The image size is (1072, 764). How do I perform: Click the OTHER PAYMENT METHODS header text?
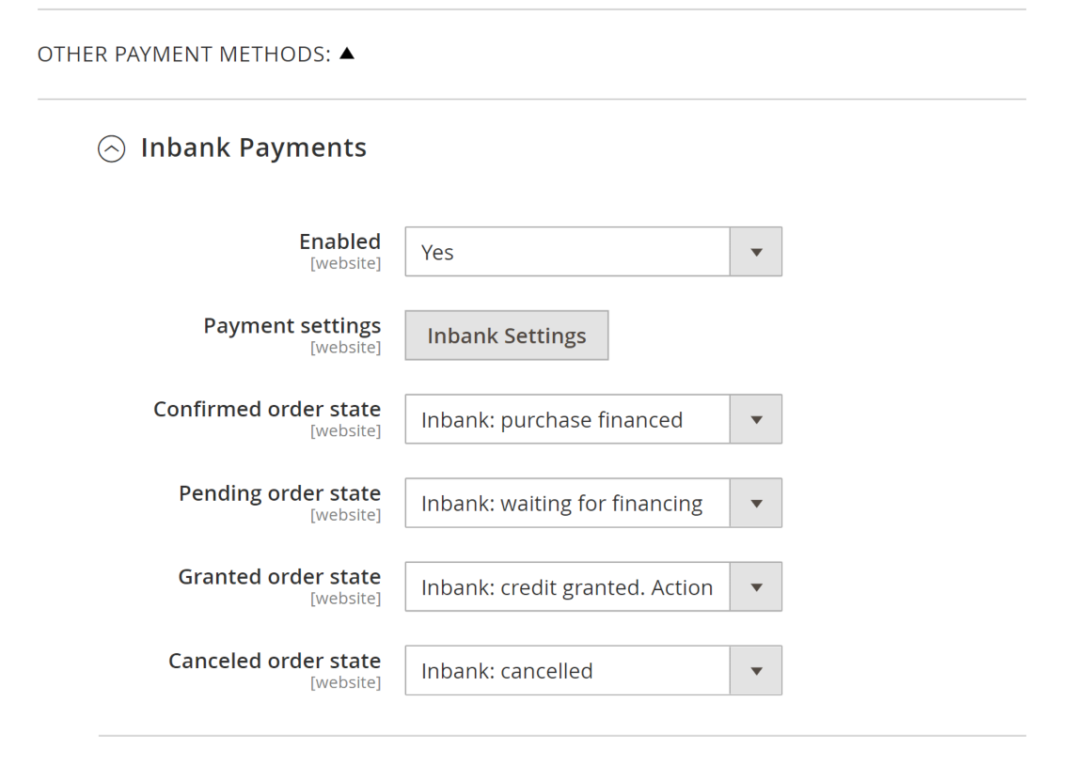coord(184,55)
